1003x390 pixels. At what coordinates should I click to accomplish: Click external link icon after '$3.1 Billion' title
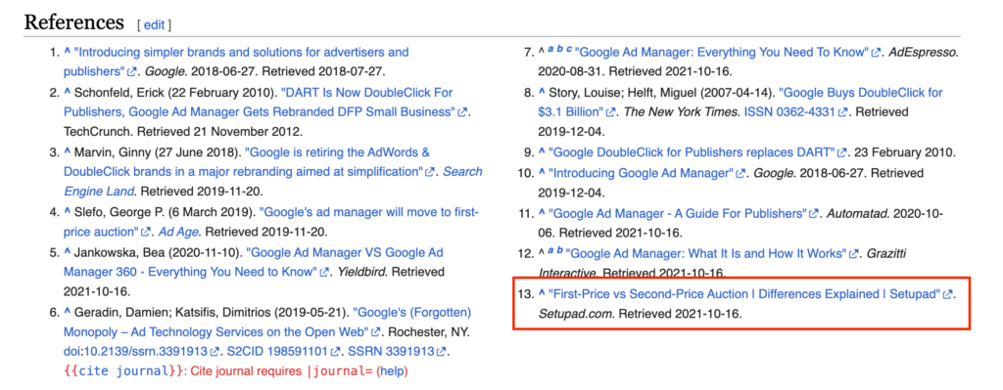tap(611, 112)
